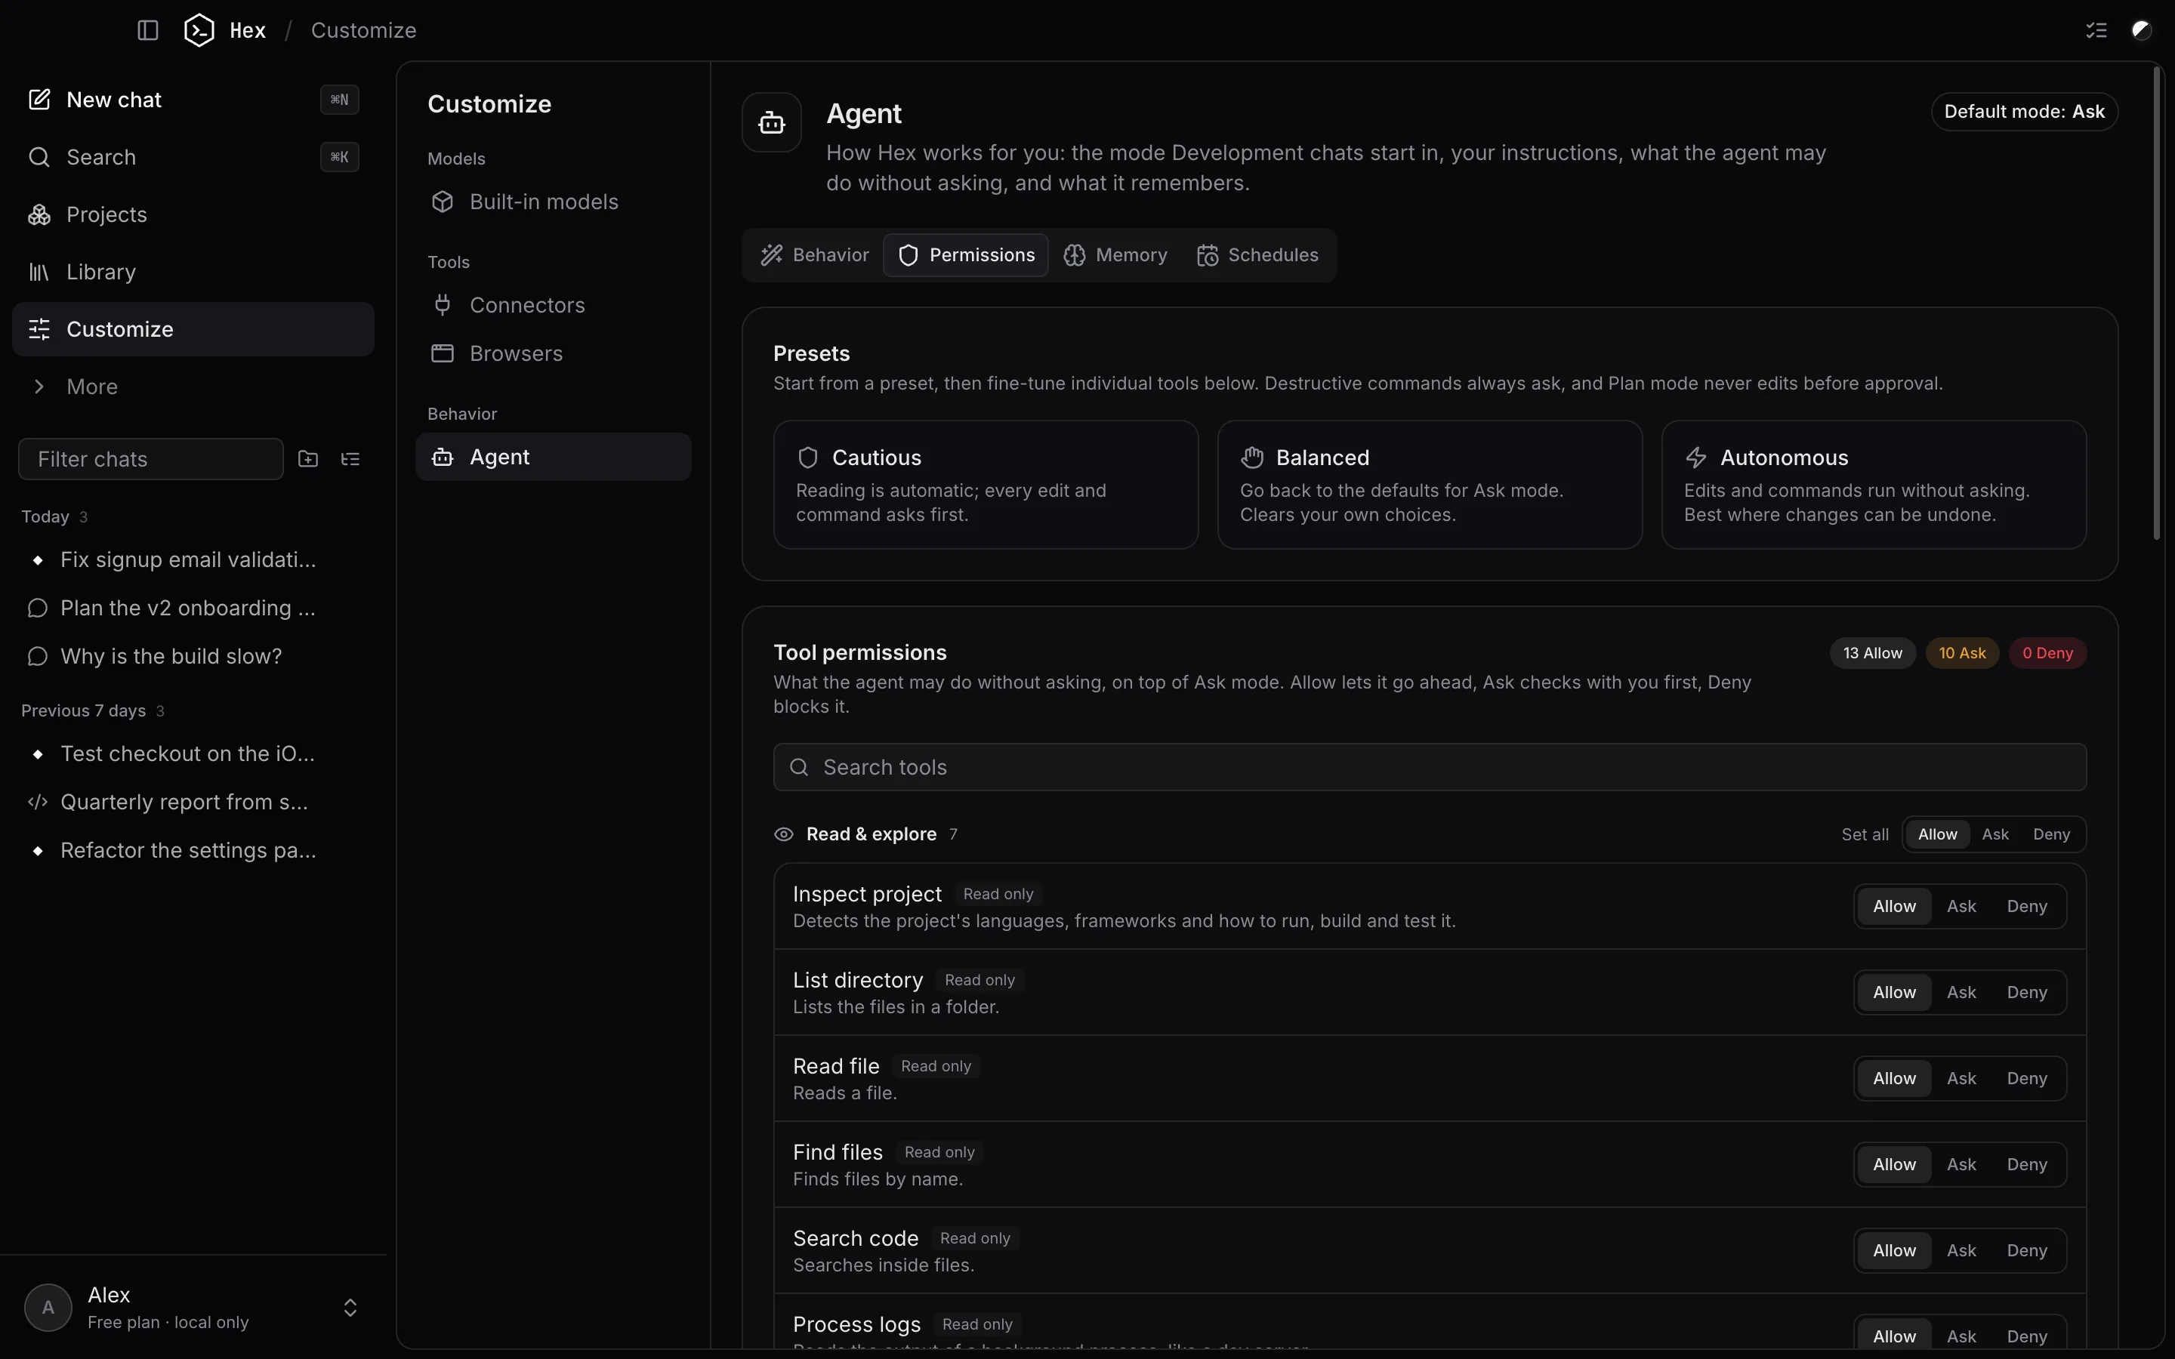
Task: Click the 10 Ask count badge
Action: [1962, 653]
